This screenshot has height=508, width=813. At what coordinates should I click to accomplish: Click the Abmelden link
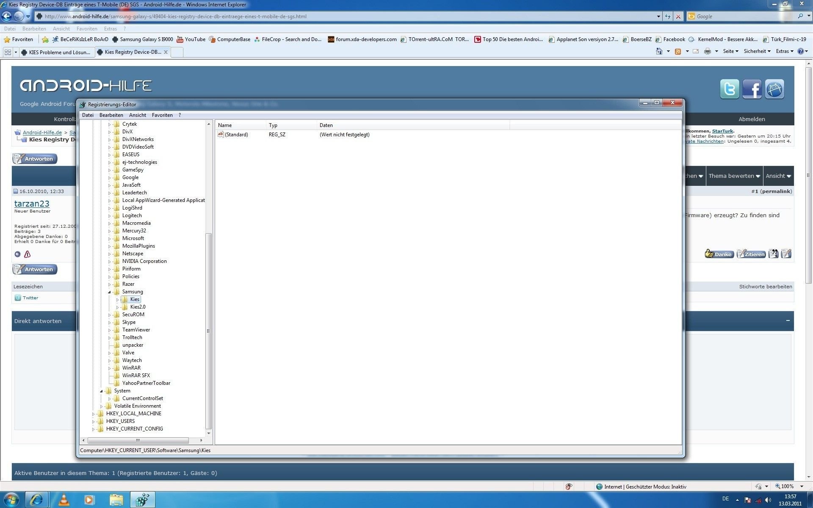point(752,119)
